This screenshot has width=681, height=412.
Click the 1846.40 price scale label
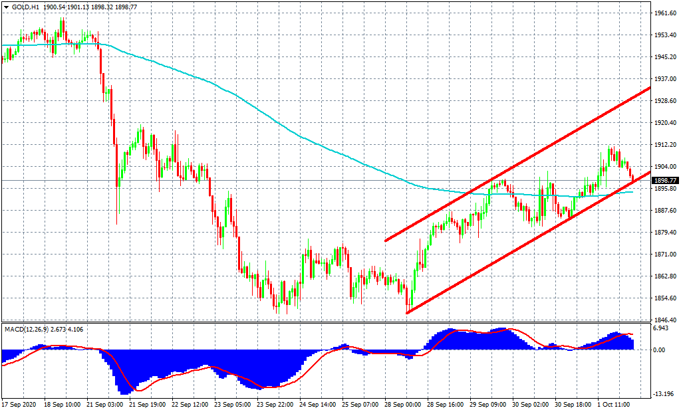pyautogui.click(x=664, y=320)
